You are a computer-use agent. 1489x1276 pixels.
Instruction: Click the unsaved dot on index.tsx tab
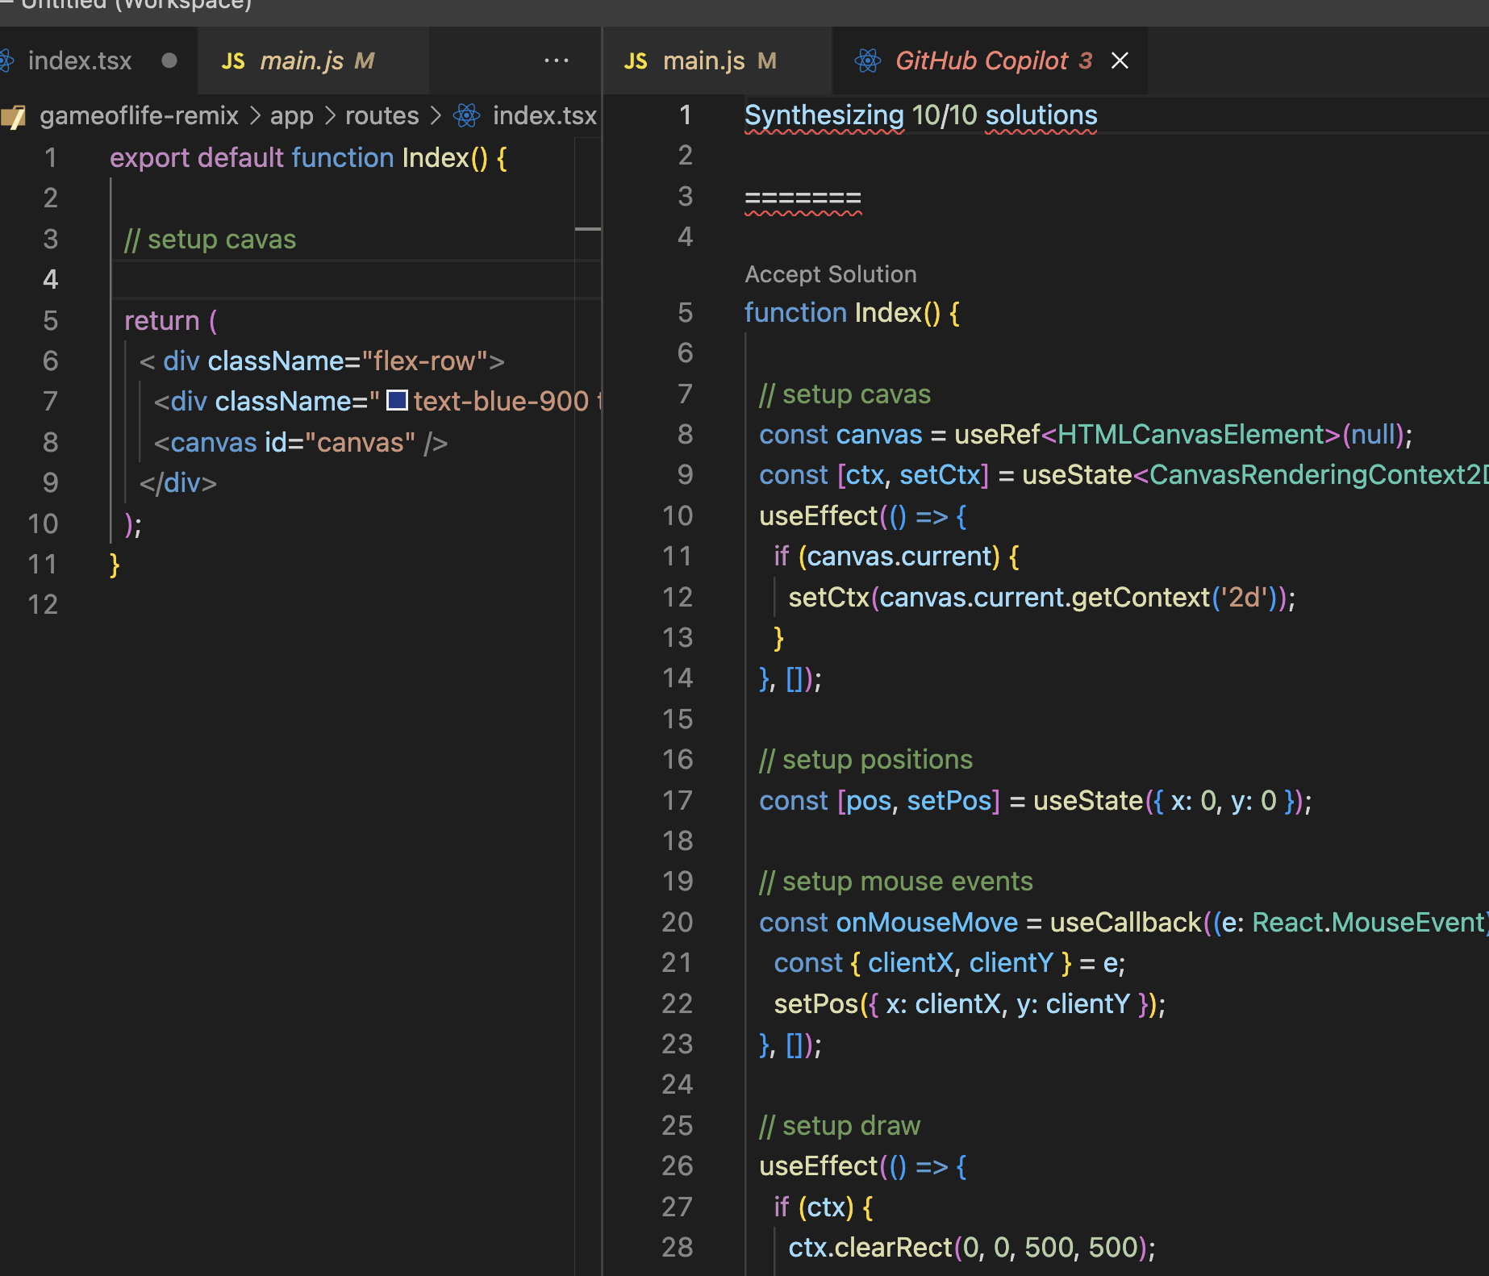click(x=169, y=60)
